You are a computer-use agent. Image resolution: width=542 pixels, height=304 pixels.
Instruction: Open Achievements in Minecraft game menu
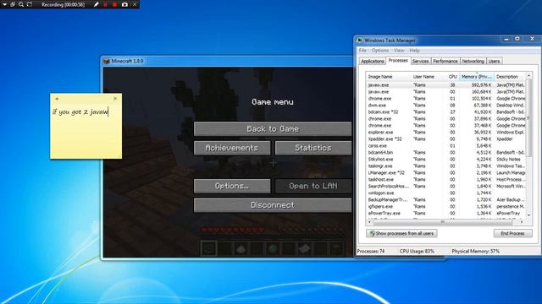pos(232,148)
